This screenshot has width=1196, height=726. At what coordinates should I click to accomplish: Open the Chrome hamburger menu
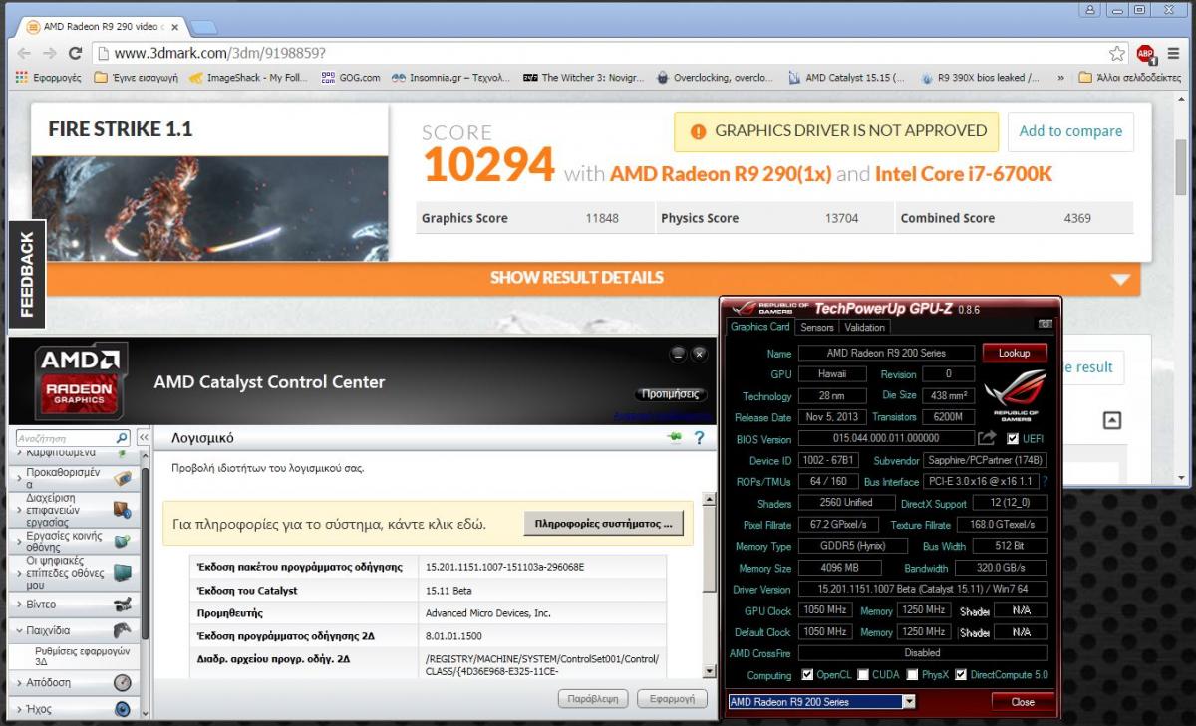pyautogui.click(x=1173, y=53)
